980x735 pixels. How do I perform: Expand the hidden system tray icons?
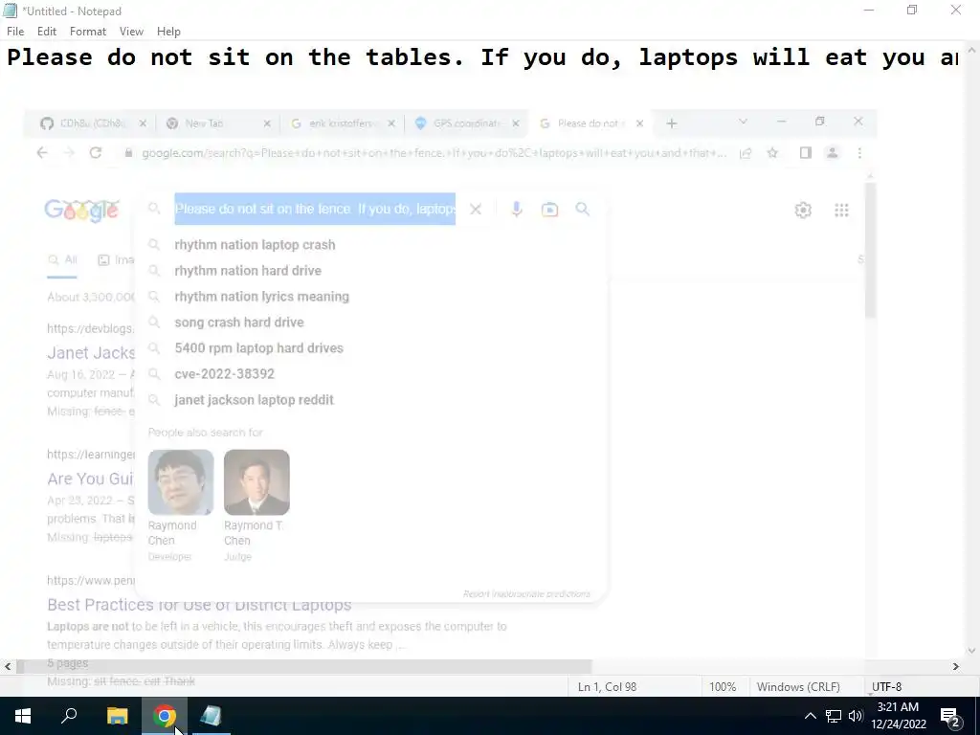click(810, 716)
